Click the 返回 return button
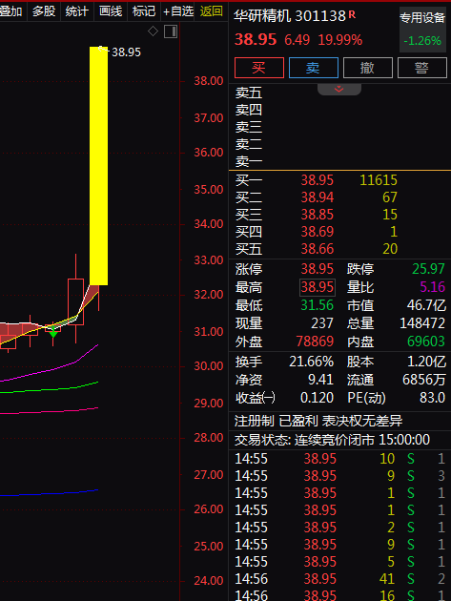The width and height of the screenshot is (451, 601). coord(211,11)
